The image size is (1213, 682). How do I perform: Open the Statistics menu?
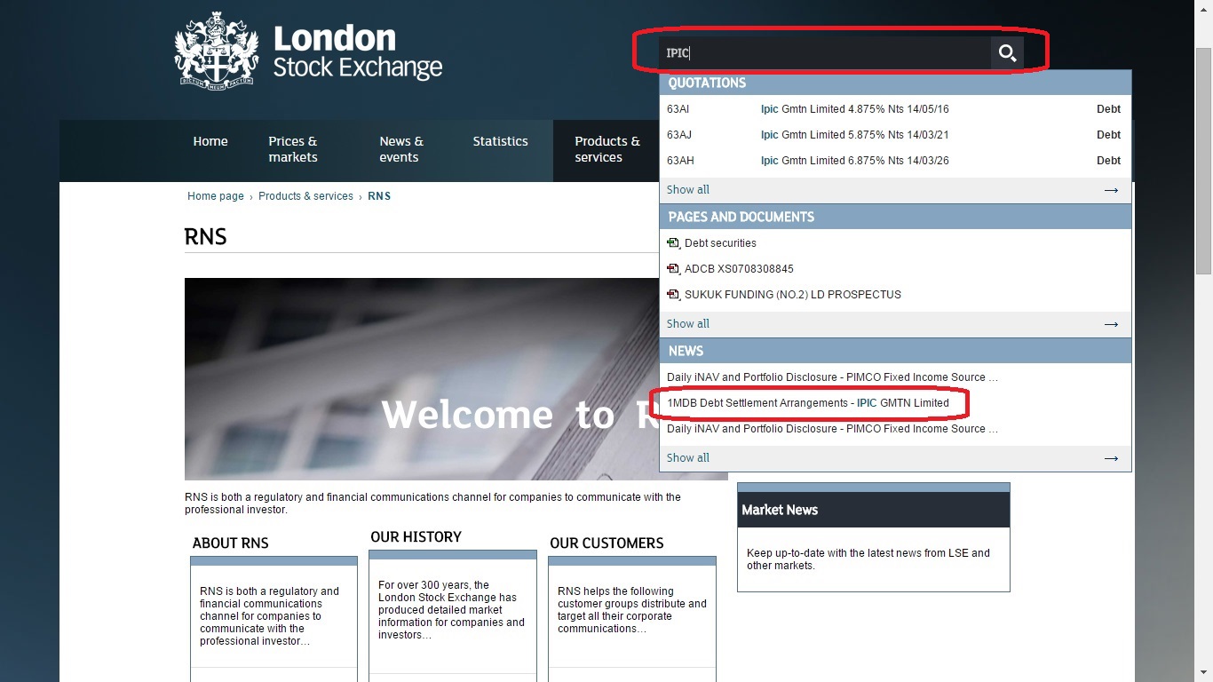(500, 141)
